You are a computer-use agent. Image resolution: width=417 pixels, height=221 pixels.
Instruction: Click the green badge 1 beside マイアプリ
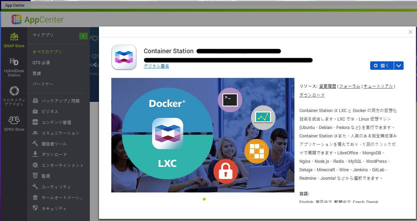tap(83, 36)
